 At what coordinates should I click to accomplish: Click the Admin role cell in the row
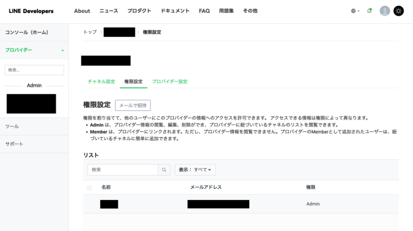[313, 204]
